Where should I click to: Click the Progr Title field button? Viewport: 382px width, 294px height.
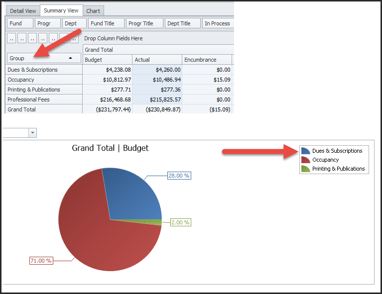coord(145,23)
